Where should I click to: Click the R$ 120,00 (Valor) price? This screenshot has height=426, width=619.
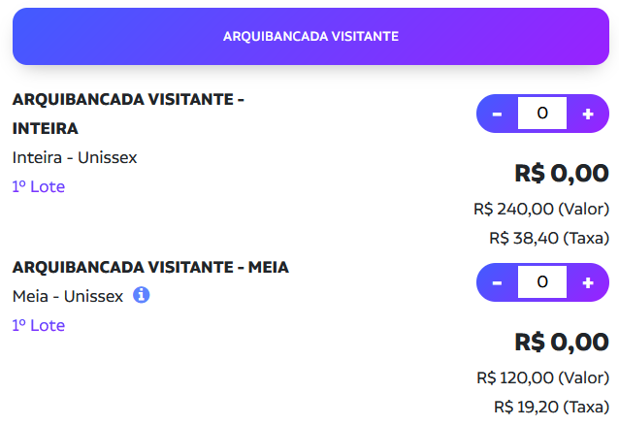542,377
